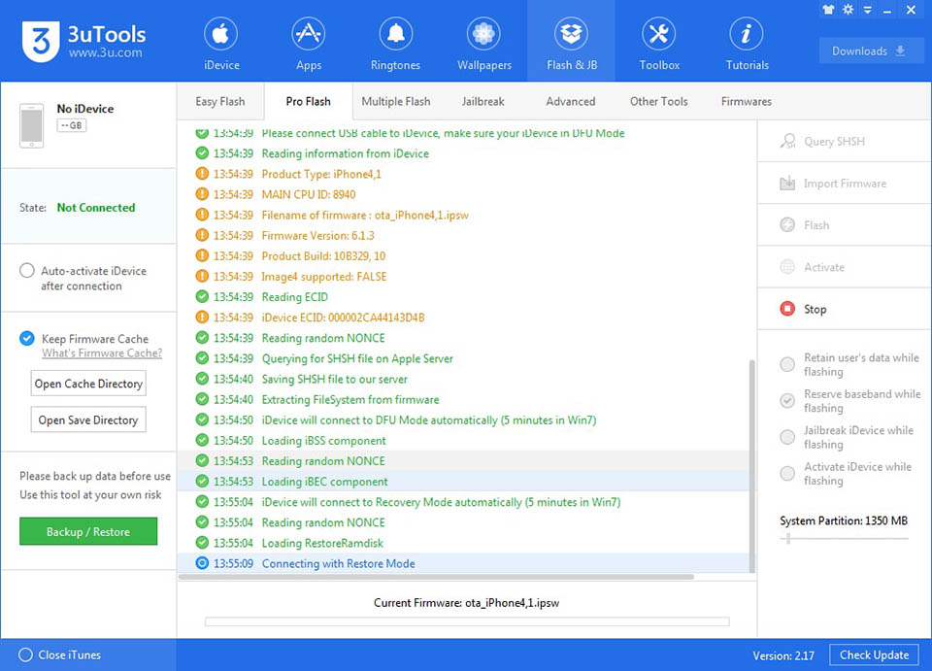
Task: Switch to the Jailbreak tab
Action: [x=483, y=101]
